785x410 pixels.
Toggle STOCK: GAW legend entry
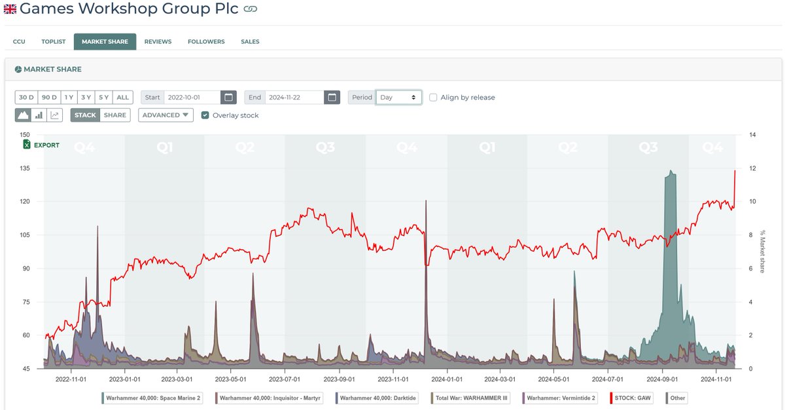tap(633, 398)
